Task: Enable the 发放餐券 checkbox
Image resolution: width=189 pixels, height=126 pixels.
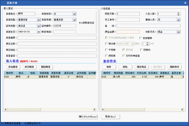Action: [141, 38]
